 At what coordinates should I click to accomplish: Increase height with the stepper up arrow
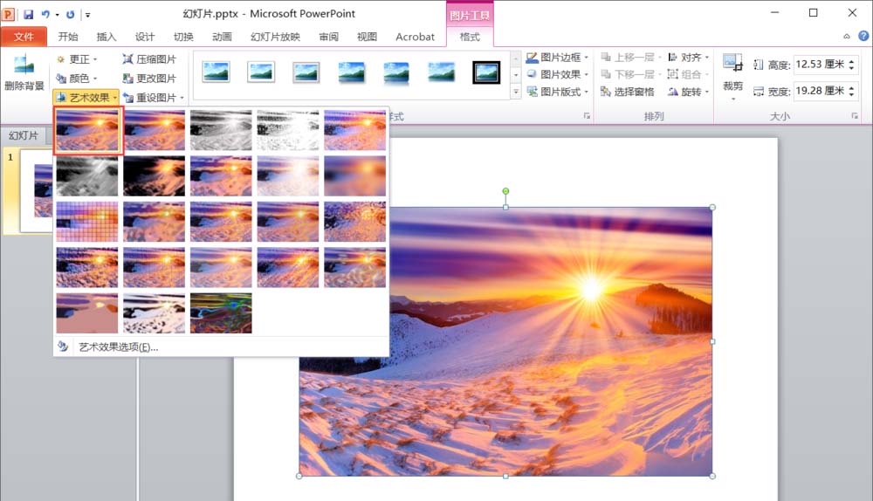851,61
